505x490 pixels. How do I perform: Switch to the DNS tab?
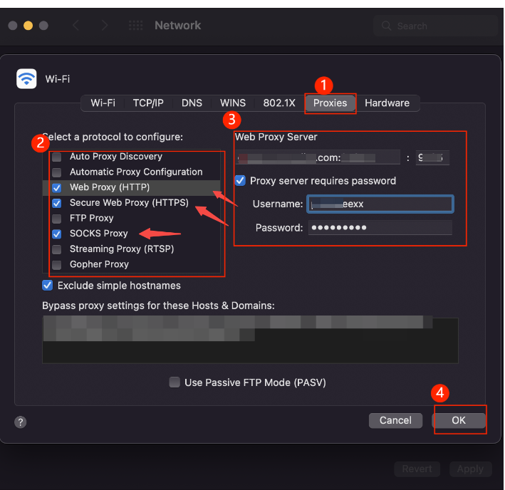tap(192, 103)
